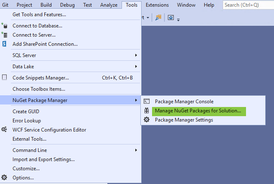Open the Extensions menu
This screenshot has height=184, width=274.
[x=157, y=5]
